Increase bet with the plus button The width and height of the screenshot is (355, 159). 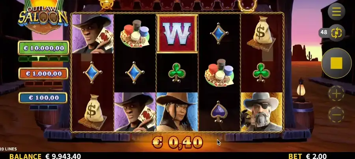(x=336, y=93)
